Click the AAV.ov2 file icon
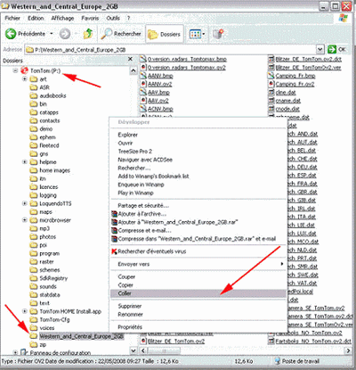The height and width of the screenshot is (370, 356). click(143, 101)
